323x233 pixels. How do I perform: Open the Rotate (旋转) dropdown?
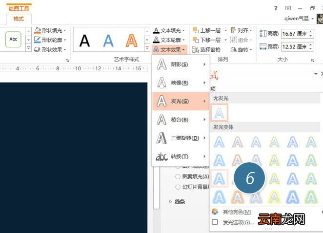[242, 49]
